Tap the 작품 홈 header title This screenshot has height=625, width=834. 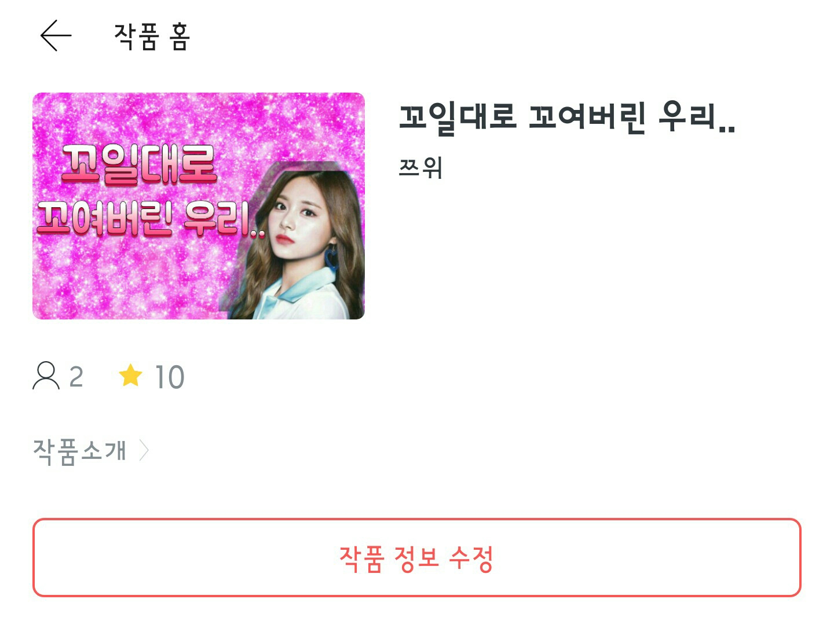tap(152, 36)
